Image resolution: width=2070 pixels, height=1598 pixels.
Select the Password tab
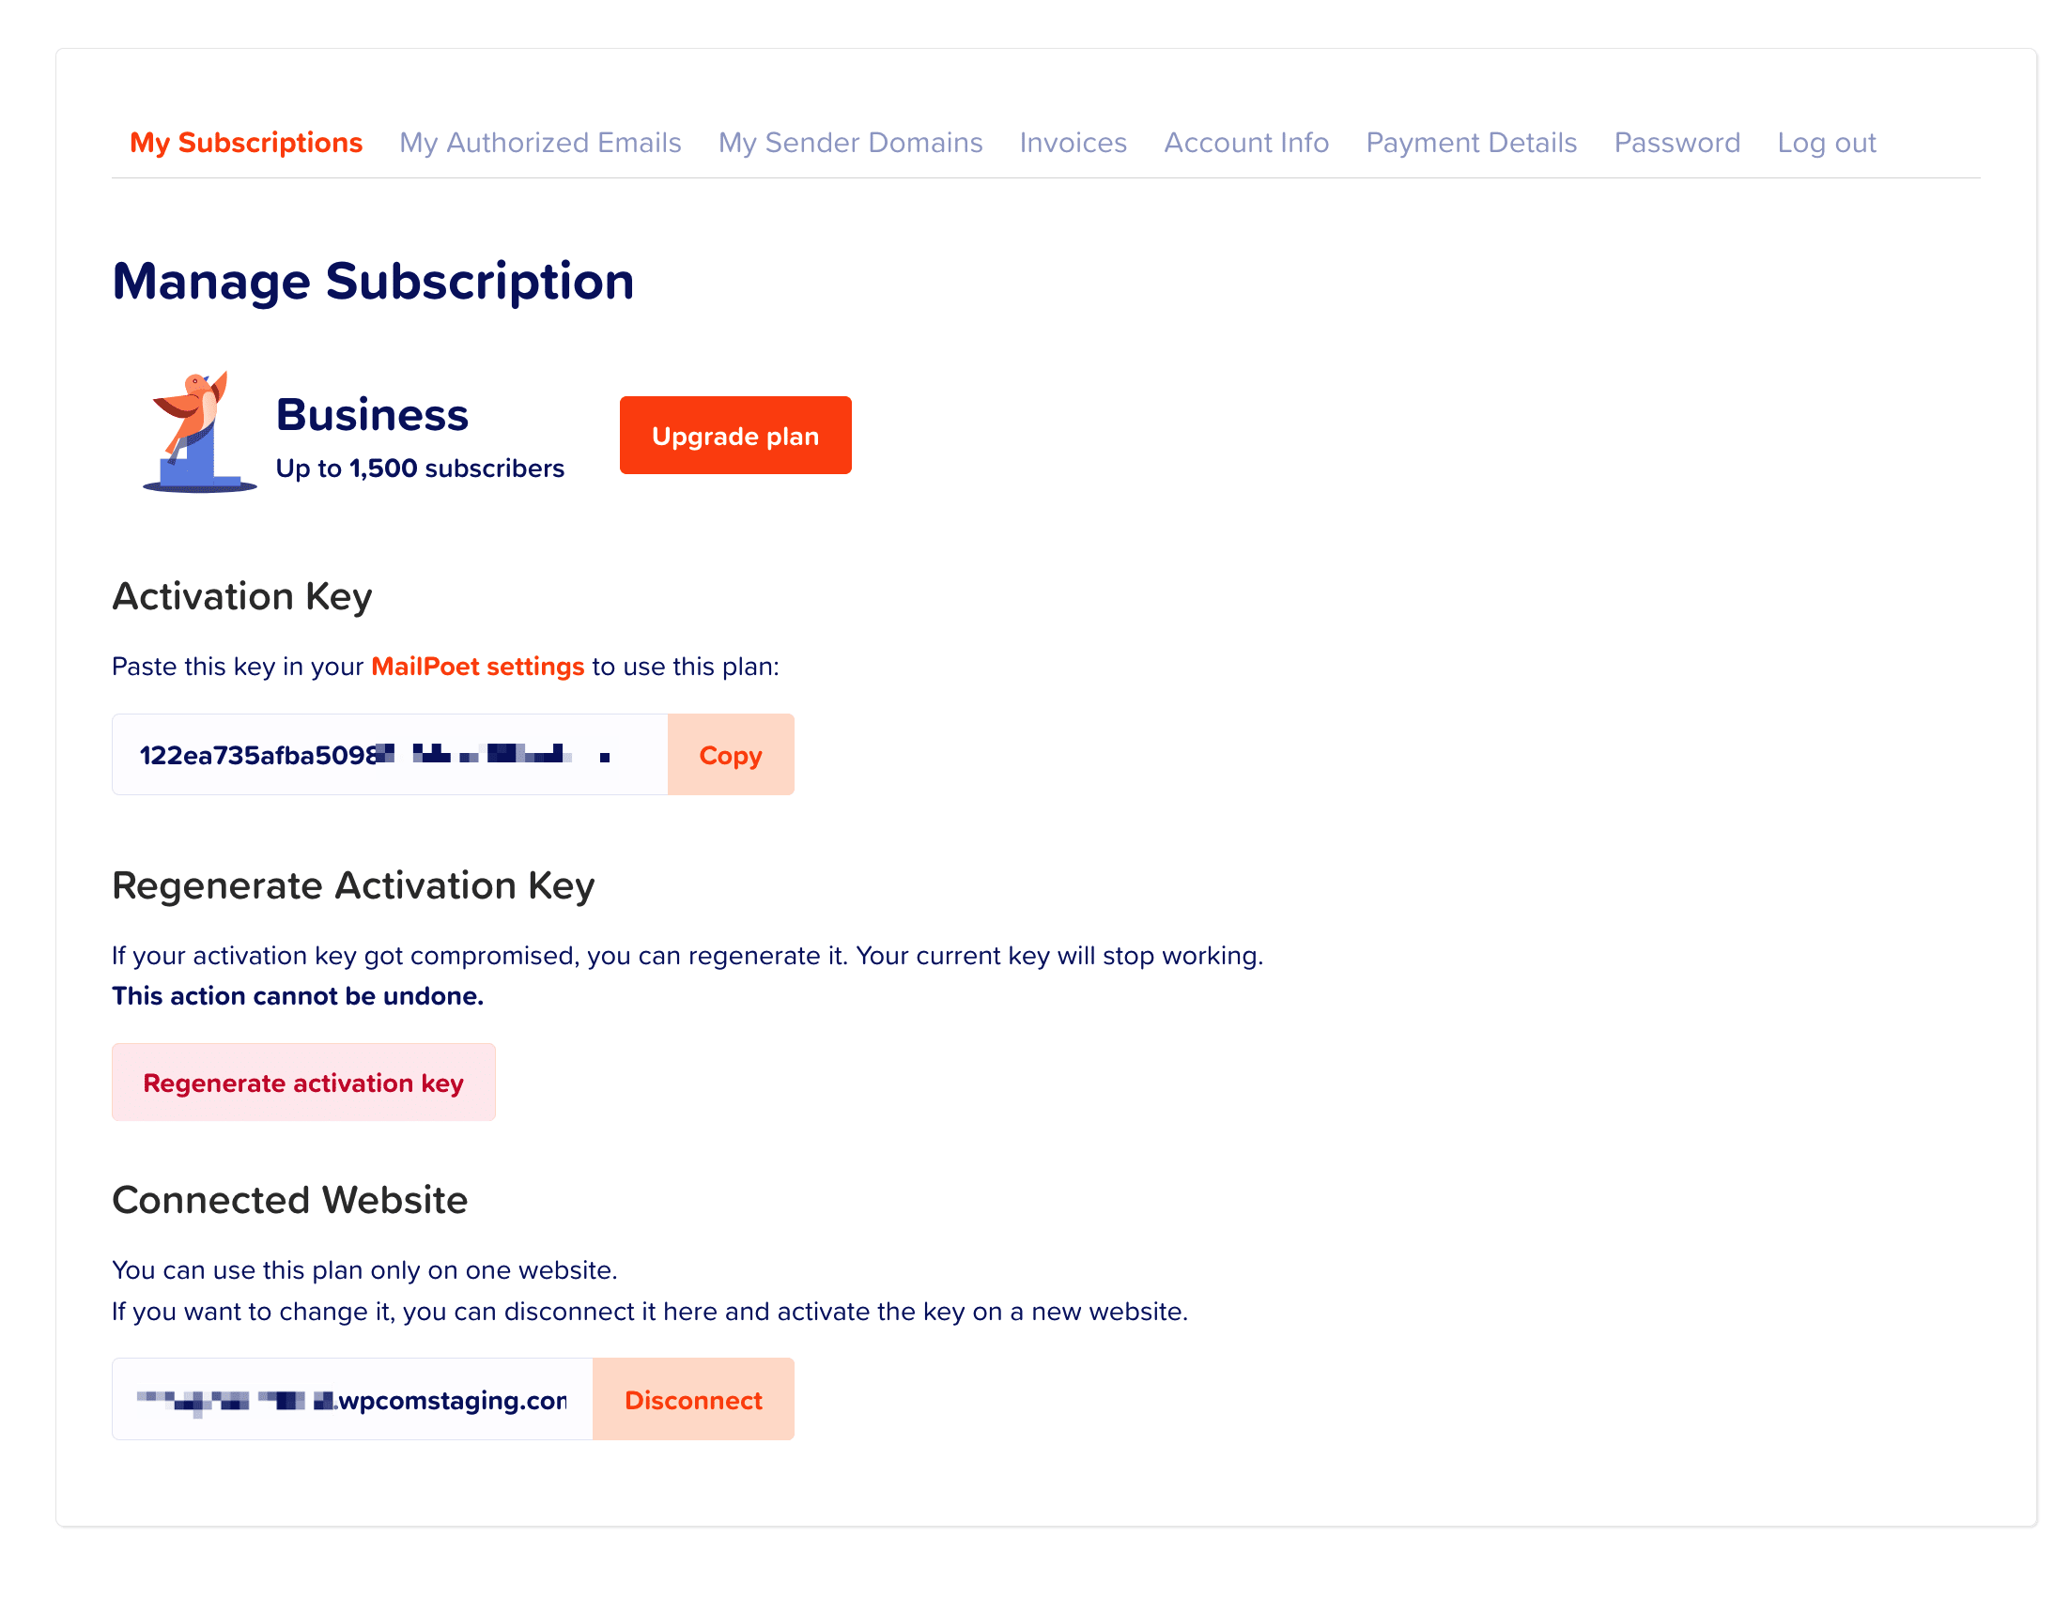(1676, 143)
